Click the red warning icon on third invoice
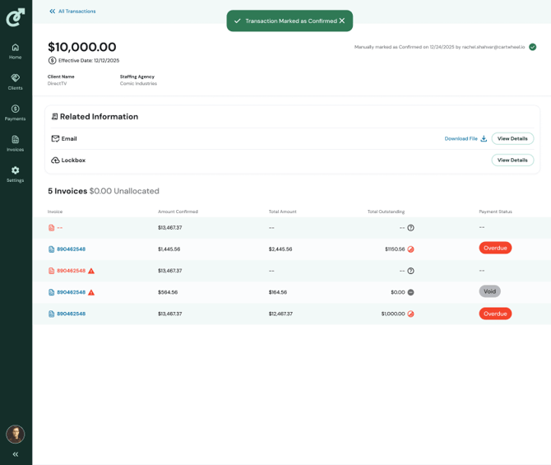The height and width of the screenshot is (465, 551). 91,271
